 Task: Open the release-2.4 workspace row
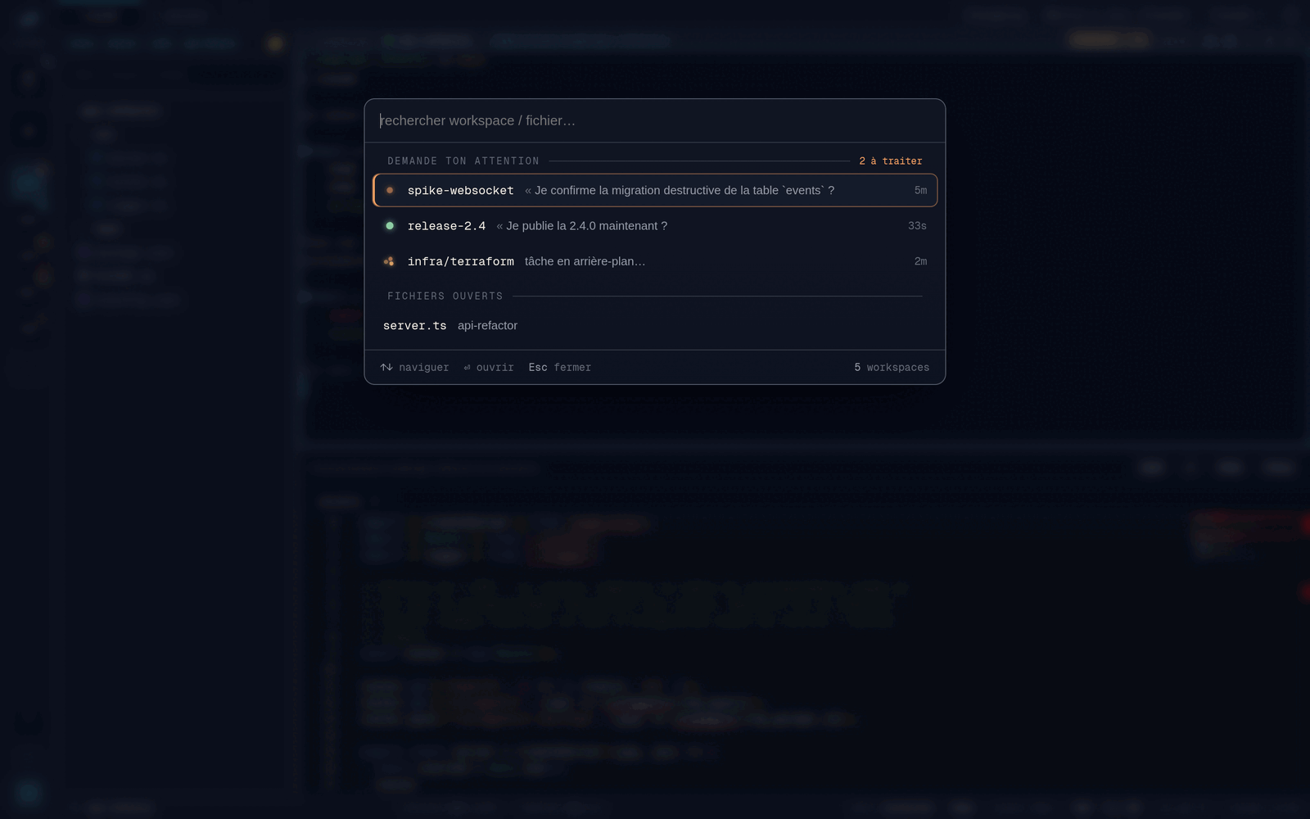pos(655,226)
